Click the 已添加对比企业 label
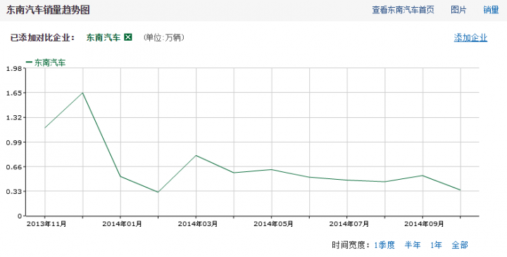 pos(42,38)
